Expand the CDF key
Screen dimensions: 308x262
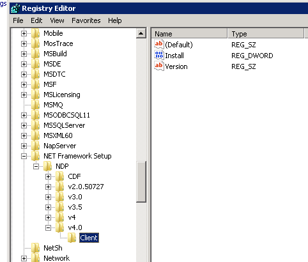click(48, 177)
